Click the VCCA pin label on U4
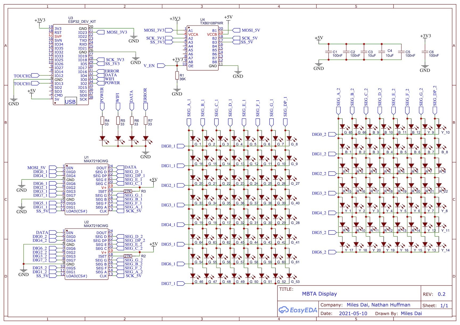Viewport: 460px width, 325px height. pyautogui.click(x=193, y=34)
